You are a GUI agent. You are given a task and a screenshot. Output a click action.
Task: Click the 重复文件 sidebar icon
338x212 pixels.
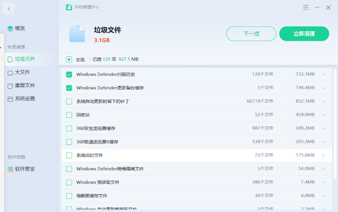10,86
